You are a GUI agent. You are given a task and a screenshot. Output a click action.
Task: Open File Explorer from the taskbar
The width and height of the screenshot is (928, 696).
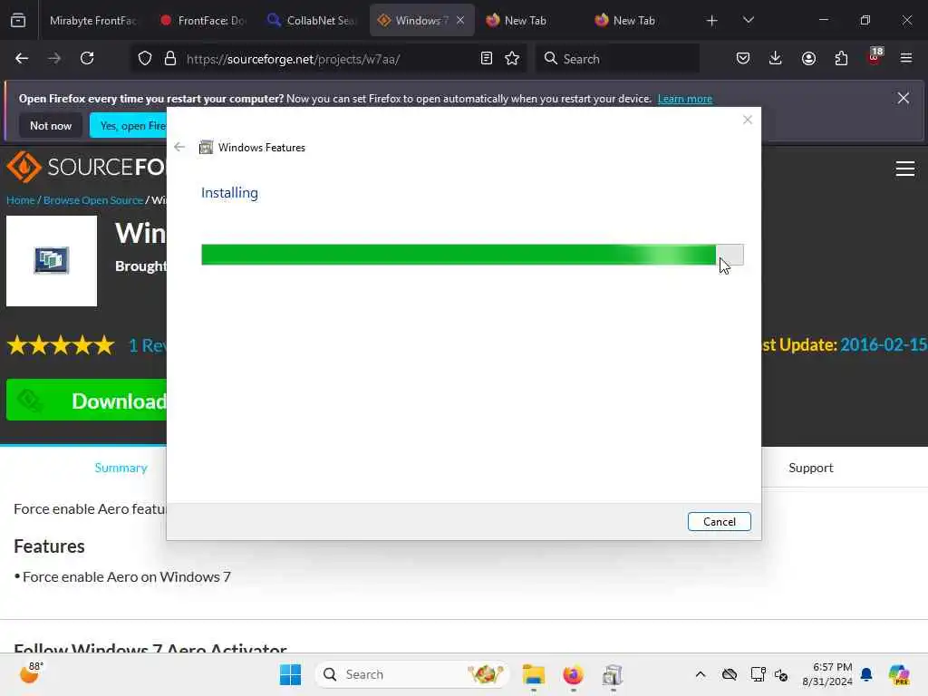pyautogui.click(x=533, y=674)
